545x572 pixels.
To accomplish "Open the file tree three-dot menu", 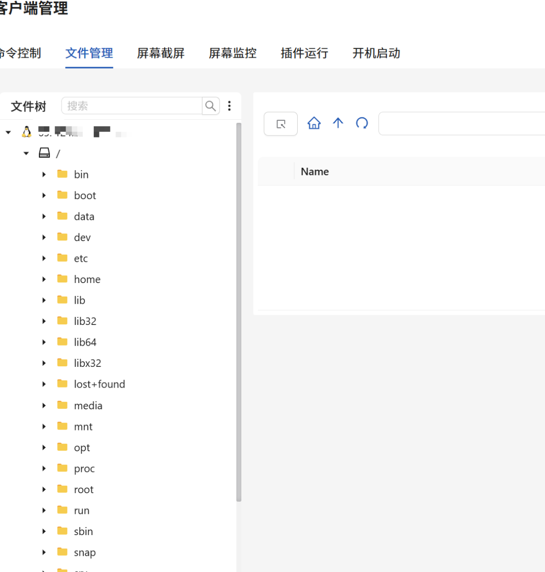I will 229,106.
